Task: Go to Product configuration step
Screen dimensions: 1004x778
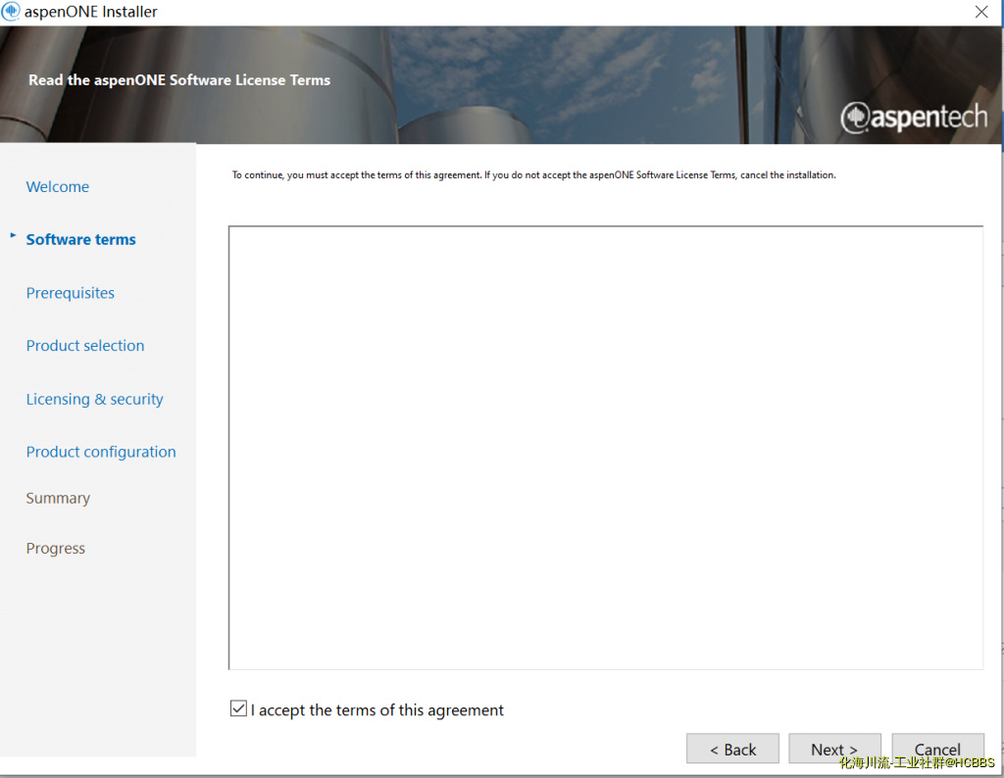Action: click(101, 452)
